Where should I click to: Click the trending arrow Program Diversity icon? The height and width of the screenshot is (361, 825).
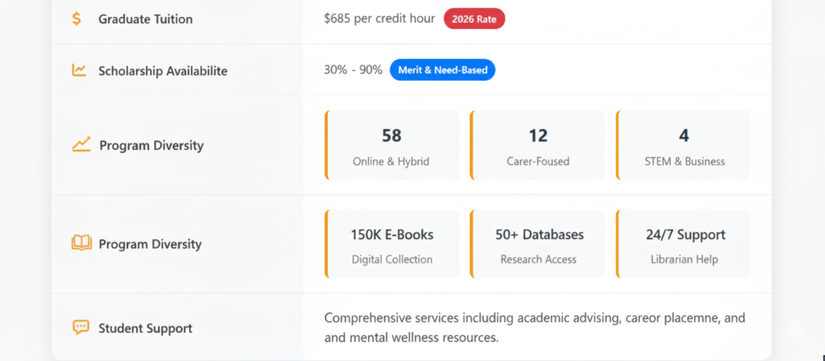(81, 145)
